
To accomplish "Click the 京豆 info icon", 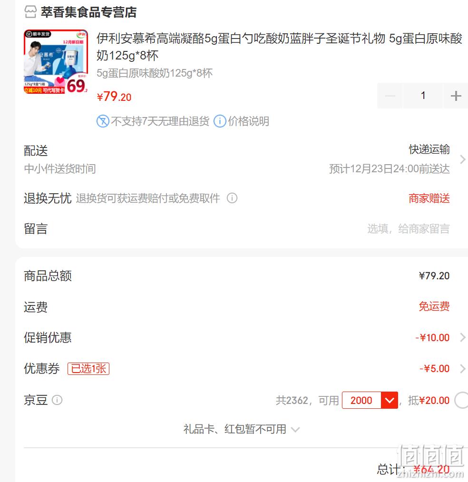I will pyautogui.click(x=57, y=400).
